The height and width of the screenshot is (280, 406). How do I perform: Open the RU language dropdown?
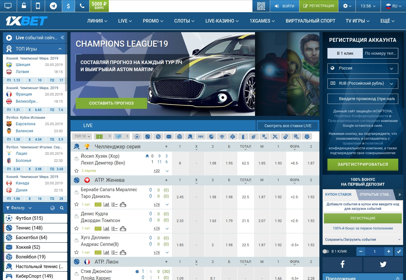click(x=393, y=6)
